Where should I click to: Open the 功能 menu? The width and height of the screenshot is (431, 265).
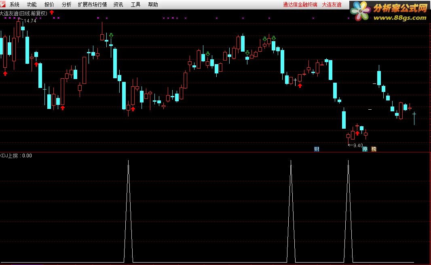32,4
